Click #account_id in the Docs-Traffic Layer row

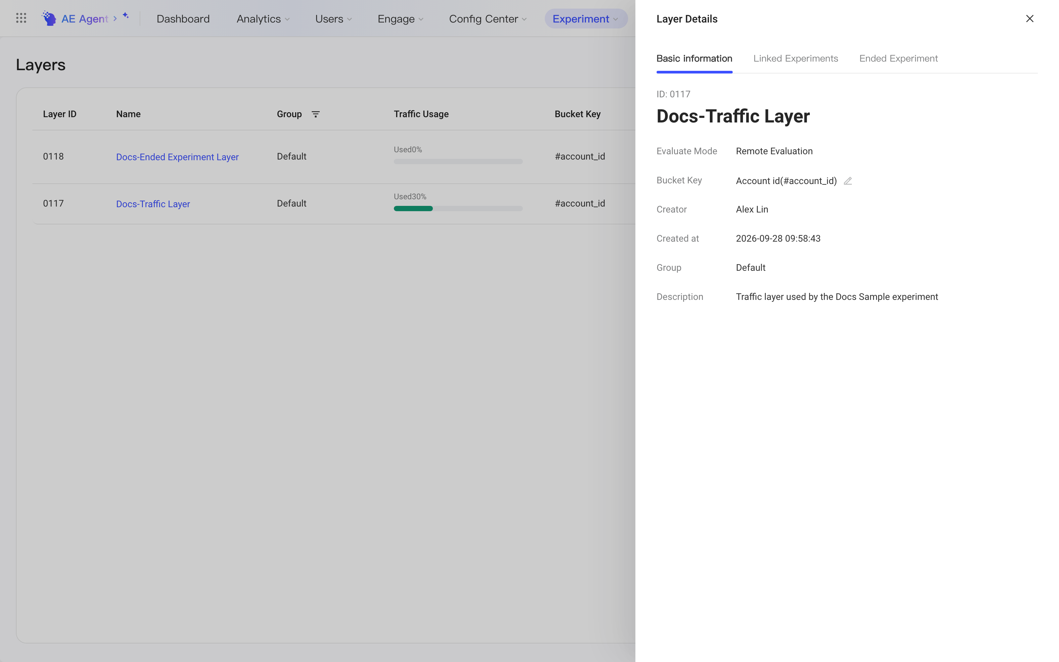click(x=580, y=204)
